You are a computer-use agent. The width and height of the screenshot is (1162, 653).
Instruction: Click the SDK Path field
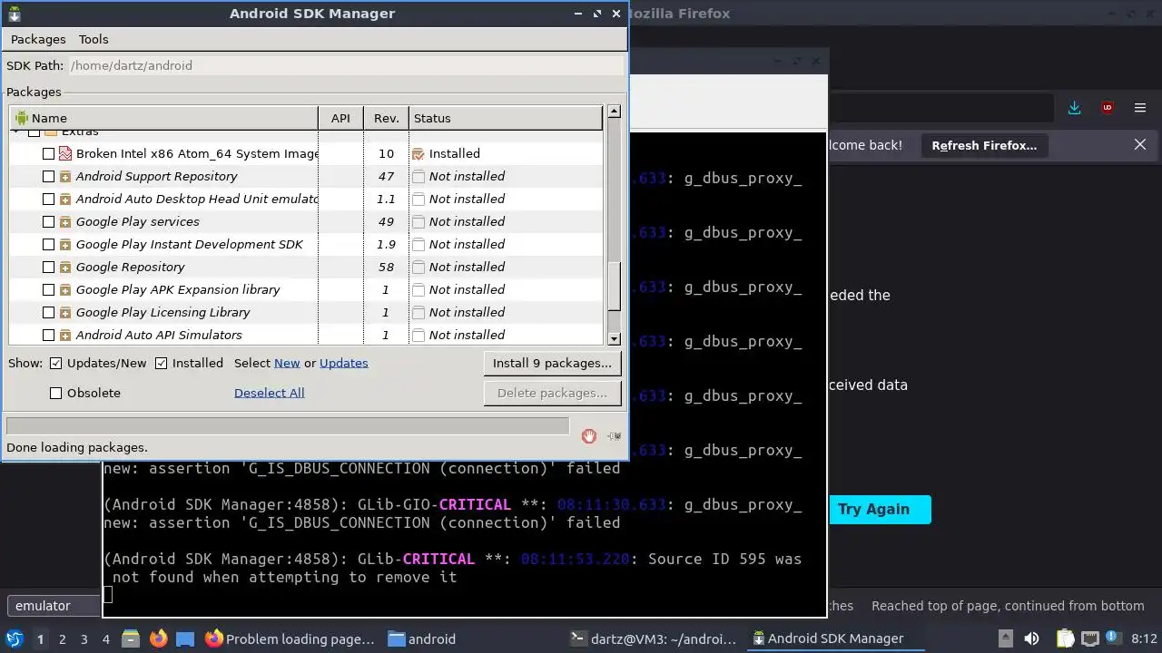[x=345, y=66]
